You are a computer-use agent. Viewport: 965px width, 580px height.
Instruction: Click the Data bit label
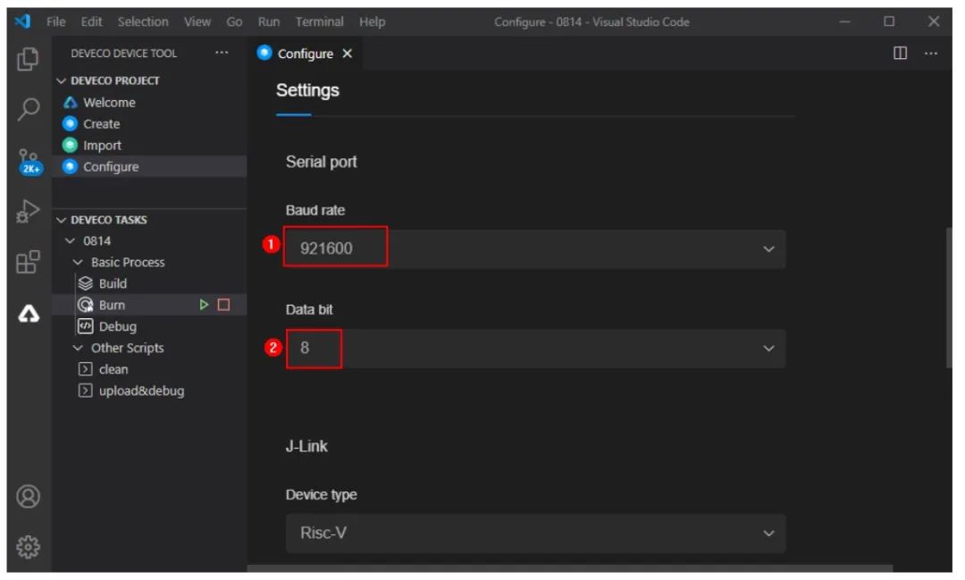click(309, 310)
